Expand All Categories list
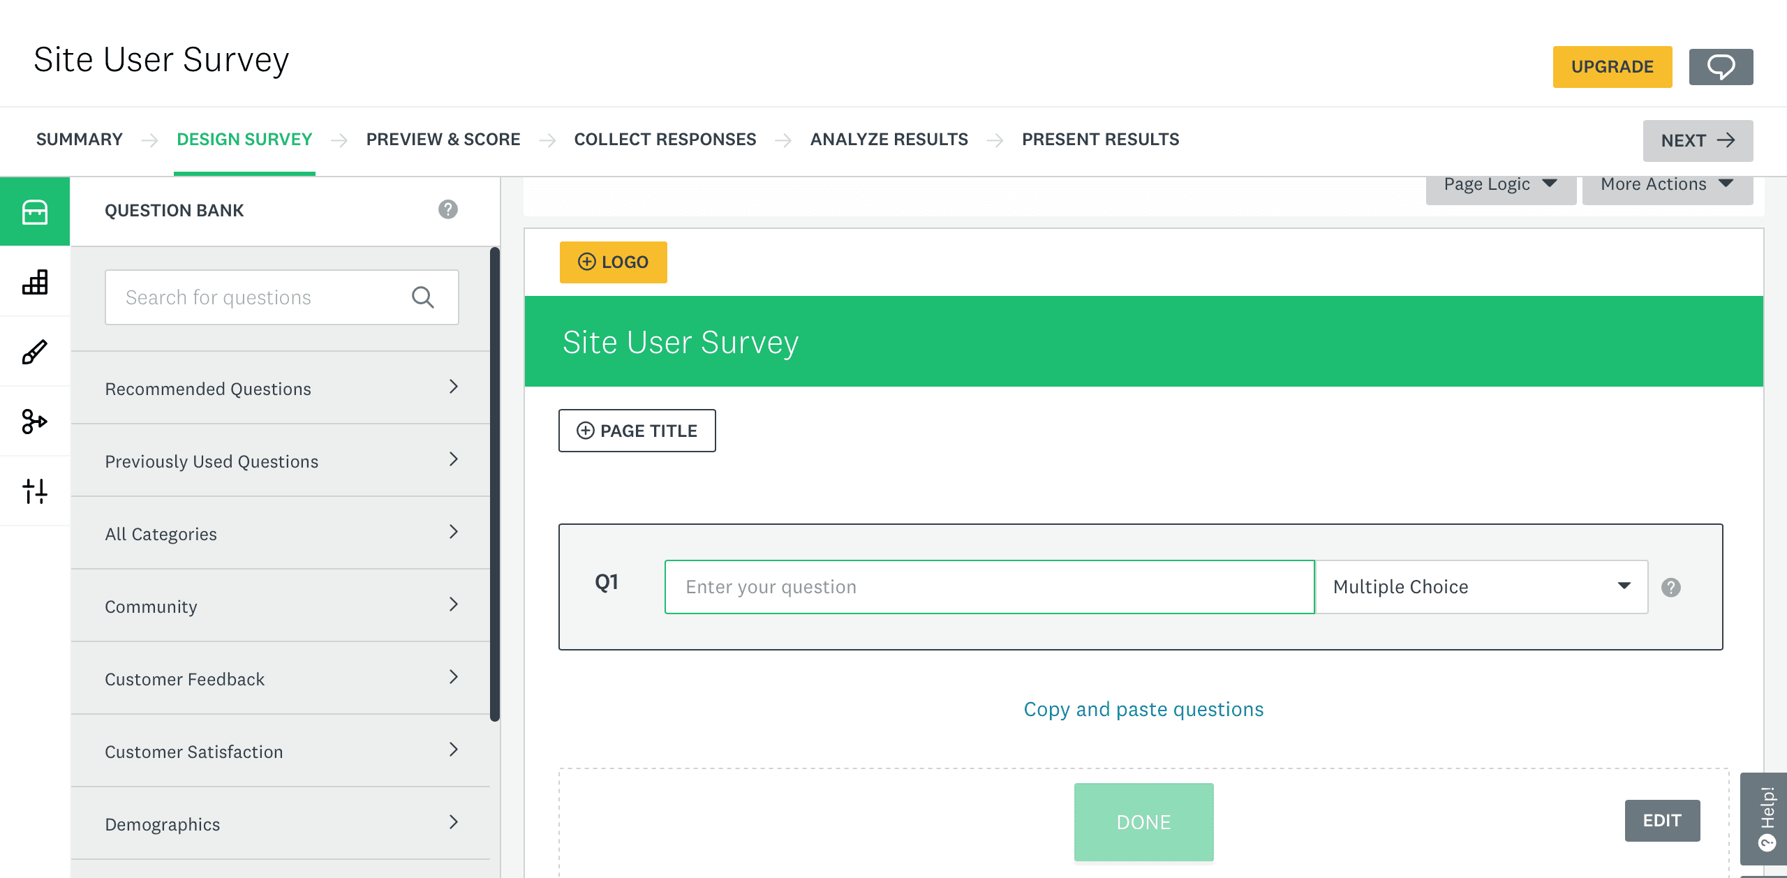This screenshot has width=1787, height=878. click(281, 533)
